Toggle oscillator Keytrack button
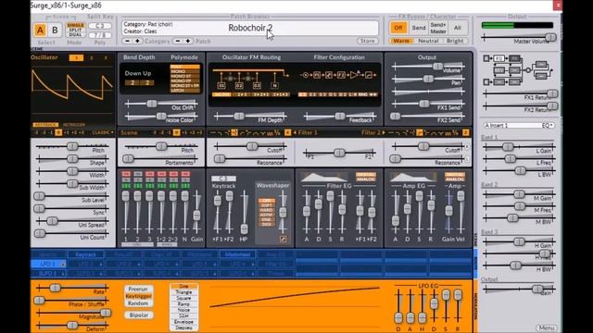The image size is (593, 333). (x=45, y=125)
